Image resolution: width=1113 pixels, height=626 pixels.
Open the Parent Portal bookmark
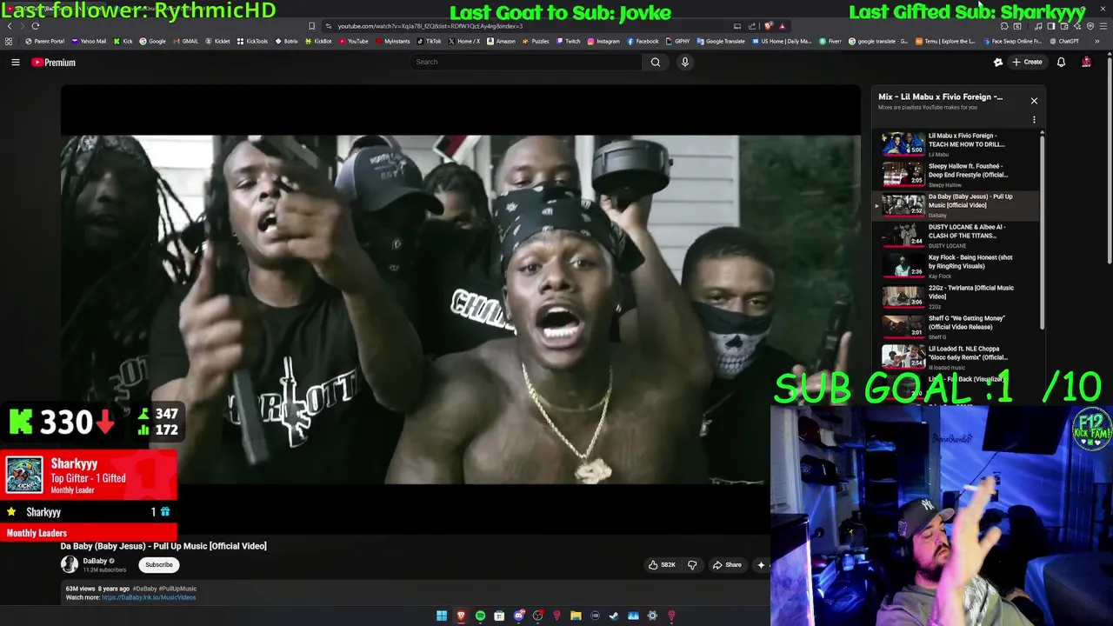pos(45,42)
